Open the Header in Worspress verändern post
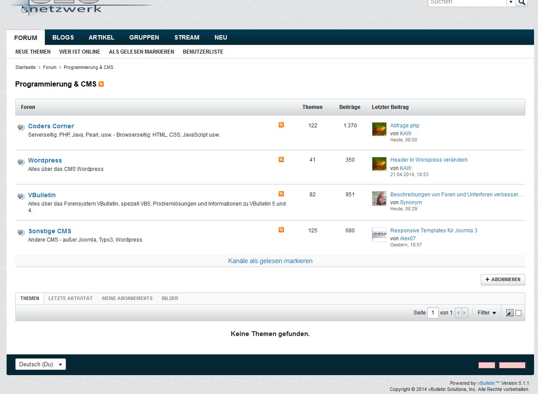Image resolution: width=538 pixels, height=394 pixels. [x=429, y=160]
